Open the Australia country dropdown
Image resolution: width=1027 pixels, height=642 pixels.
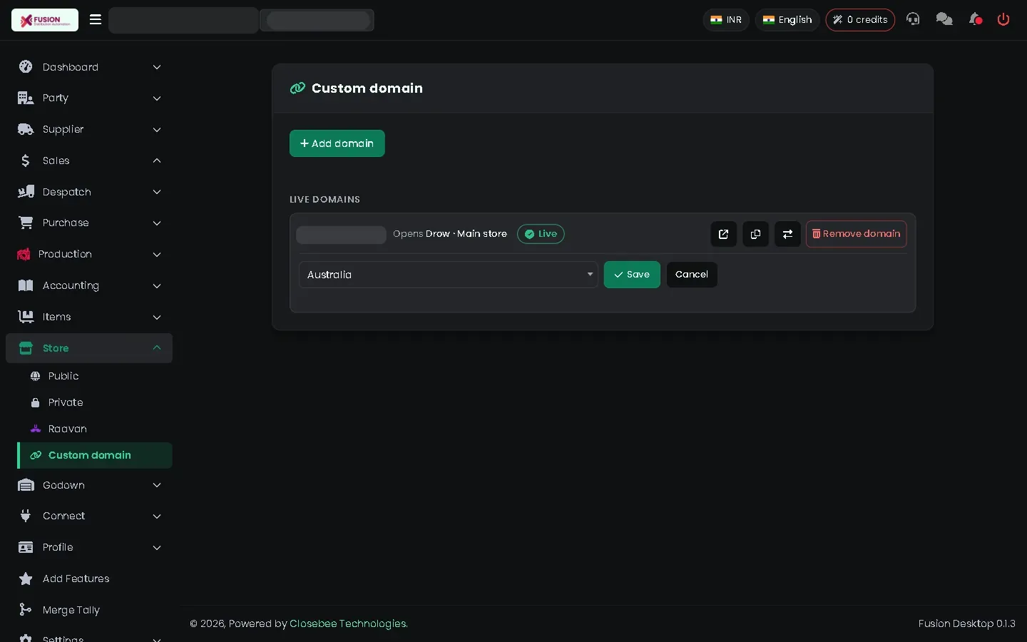click(x=448, y=275)
